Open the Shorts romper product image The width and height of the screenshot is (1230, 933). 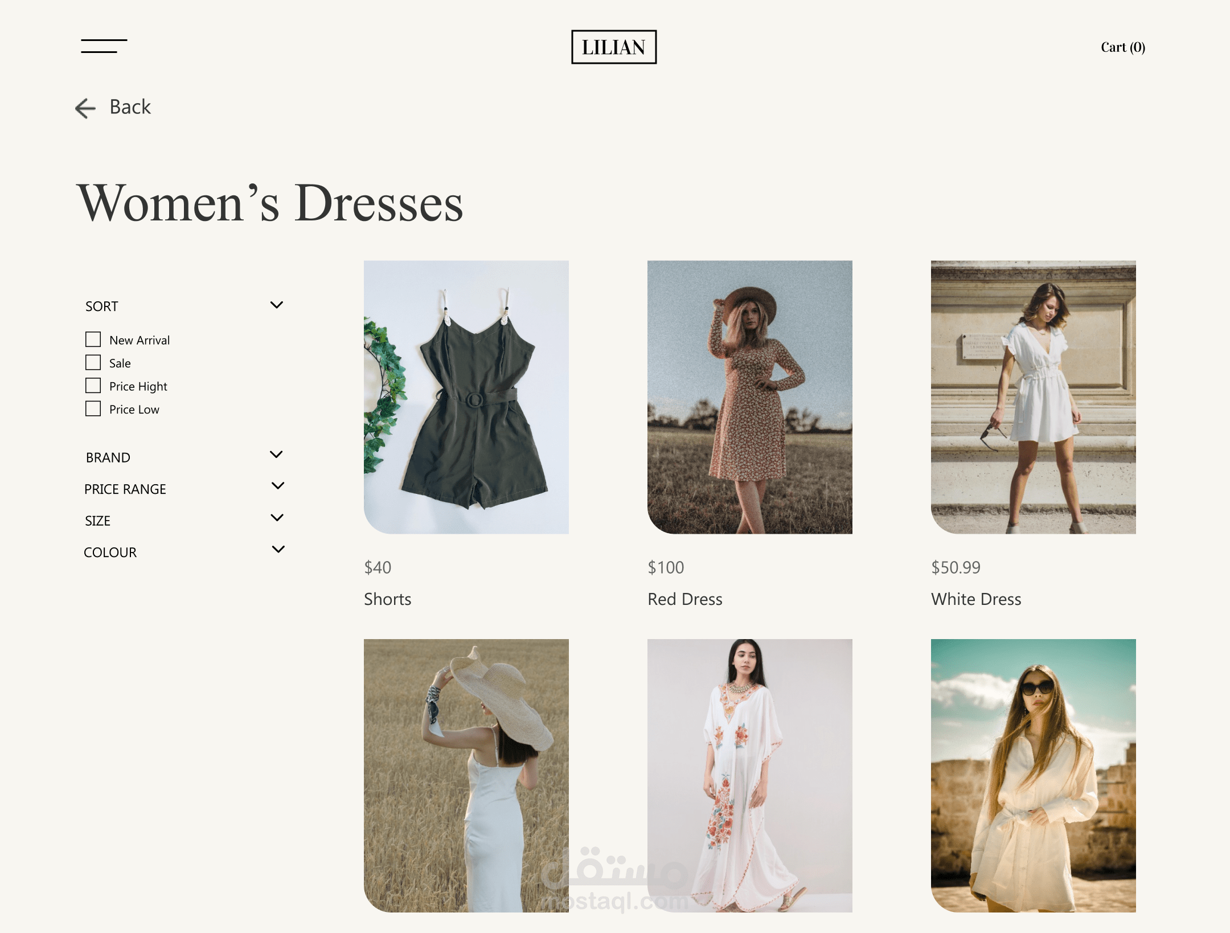point(466,397)
